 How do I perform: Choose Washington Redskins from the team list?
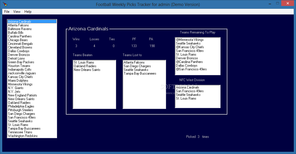[32, 136]
